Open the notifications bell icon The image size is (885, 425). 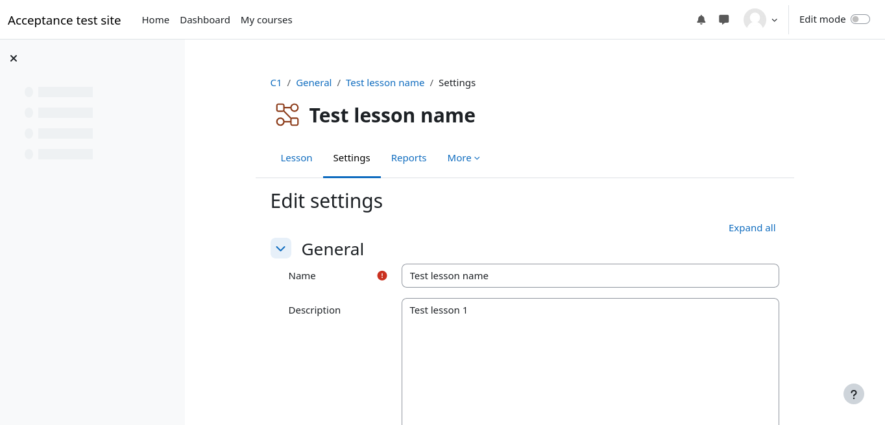[x=701, y=19]
